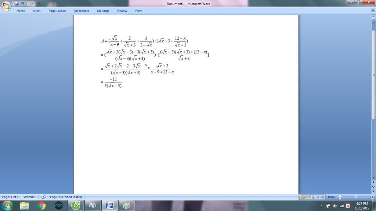
Task: Click the Next Page double-arrow button
Action: 373,191
